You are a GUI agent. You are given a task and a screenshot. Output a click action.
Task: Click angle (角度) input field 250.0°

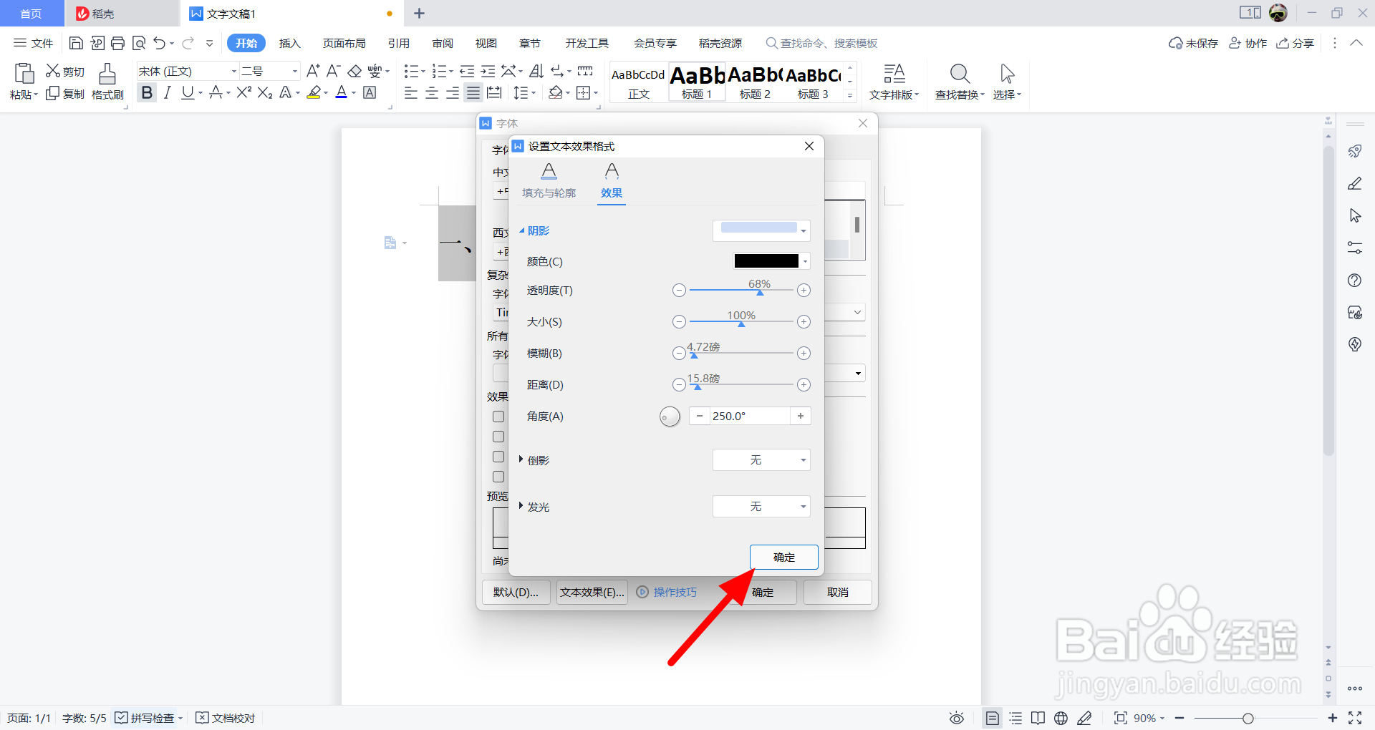750,416
